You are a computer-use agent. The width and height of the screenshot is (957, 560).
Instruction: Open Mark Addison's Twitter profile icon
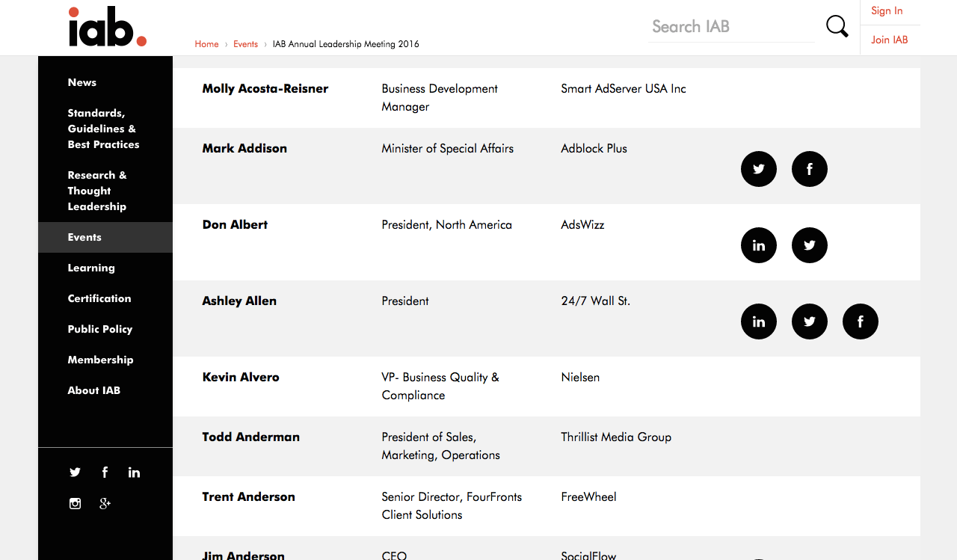point(759,169)
